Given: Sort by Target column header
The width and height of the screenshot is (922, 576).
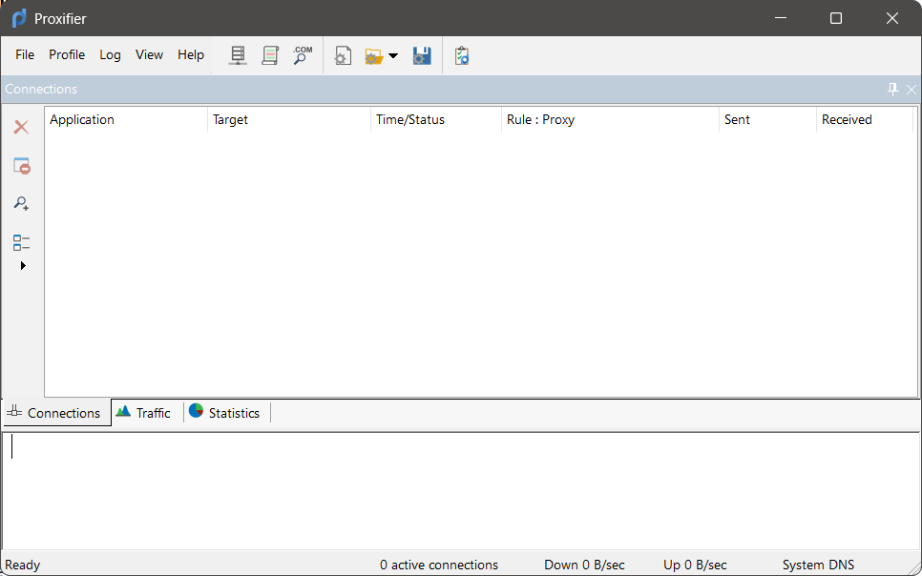Looking at the screenshot, I should [x=288, y=119].
